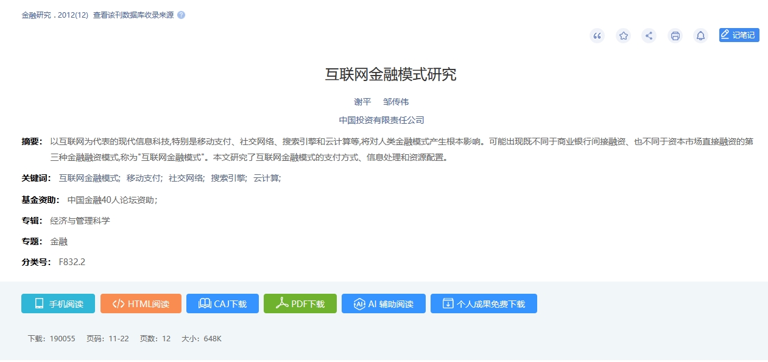Select keyword 云计算
The width and height of the screenshot is (768, 362).
click(266, 179)
